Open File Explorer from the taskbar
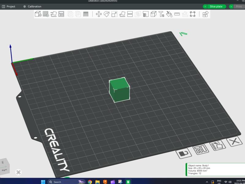This screenshot has height=184, width=245. tap(97, 182)
